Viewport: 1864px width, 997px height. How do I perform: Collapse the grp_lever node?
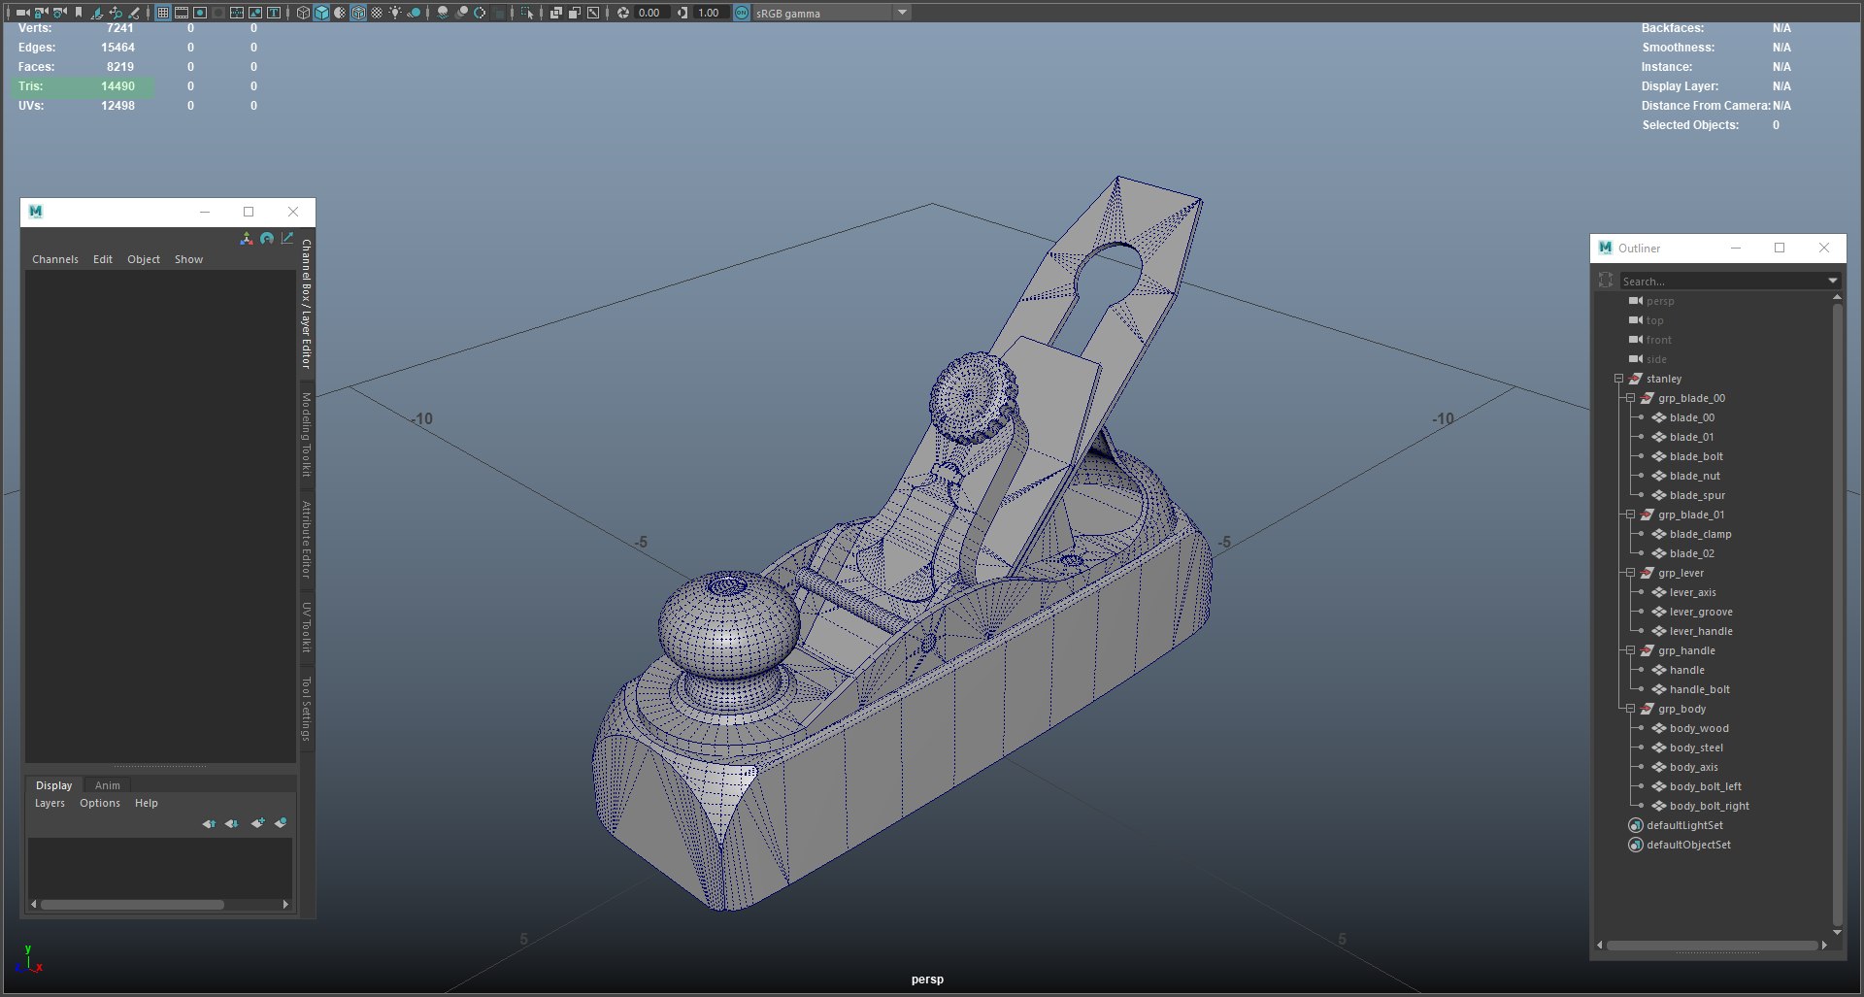[x=1630, y=573]
